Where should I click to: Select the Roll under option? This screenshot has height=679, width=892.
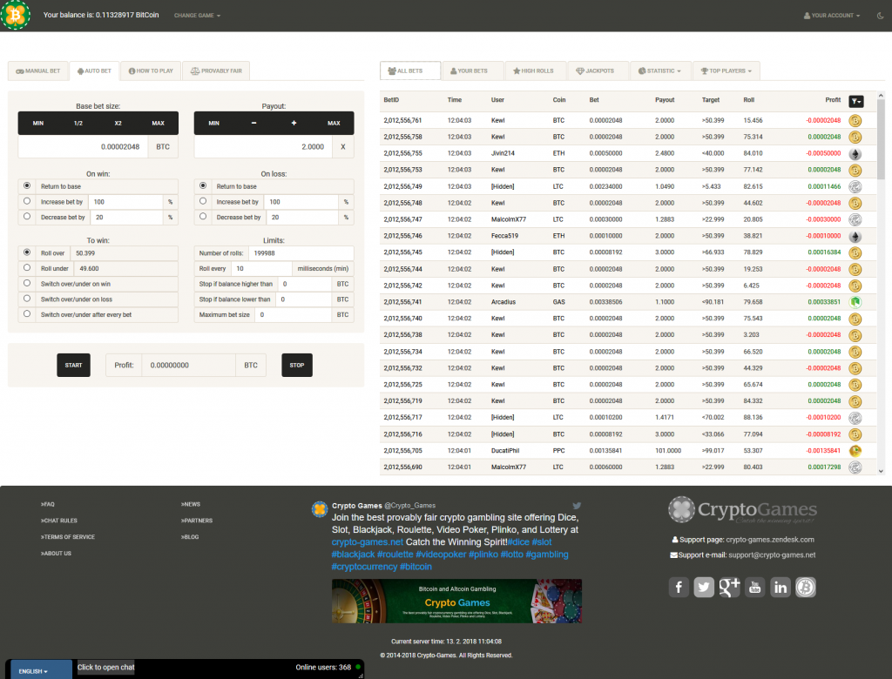[x=27, y=268]
